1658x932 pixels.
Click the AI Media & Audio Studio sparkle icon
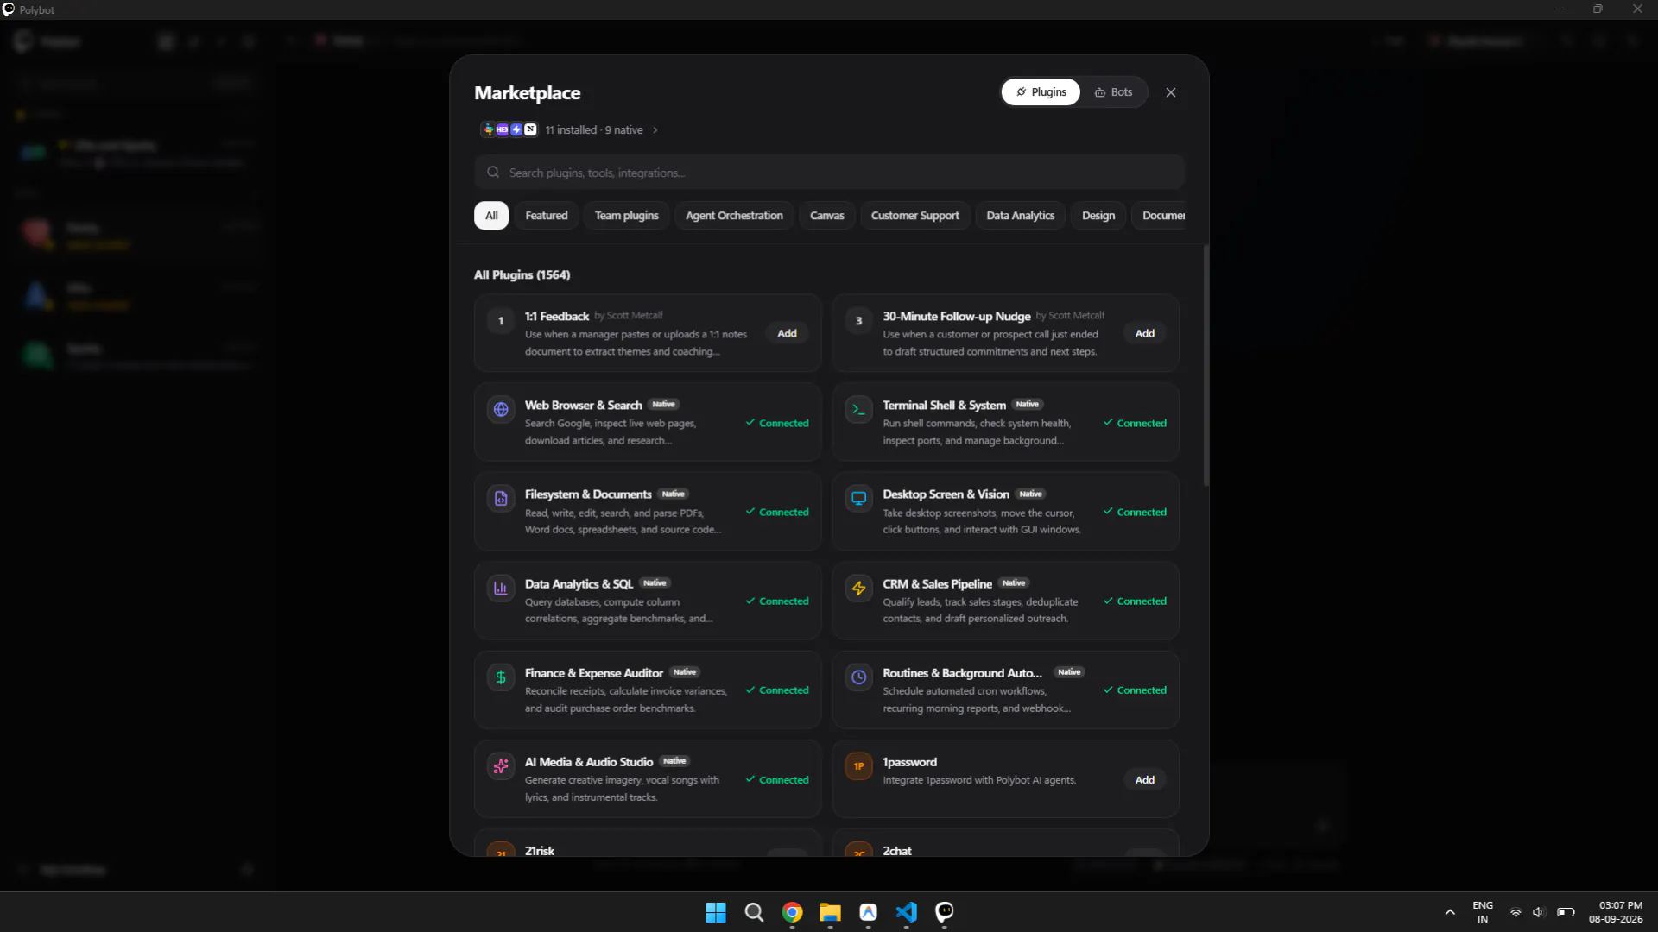[501, 766]
